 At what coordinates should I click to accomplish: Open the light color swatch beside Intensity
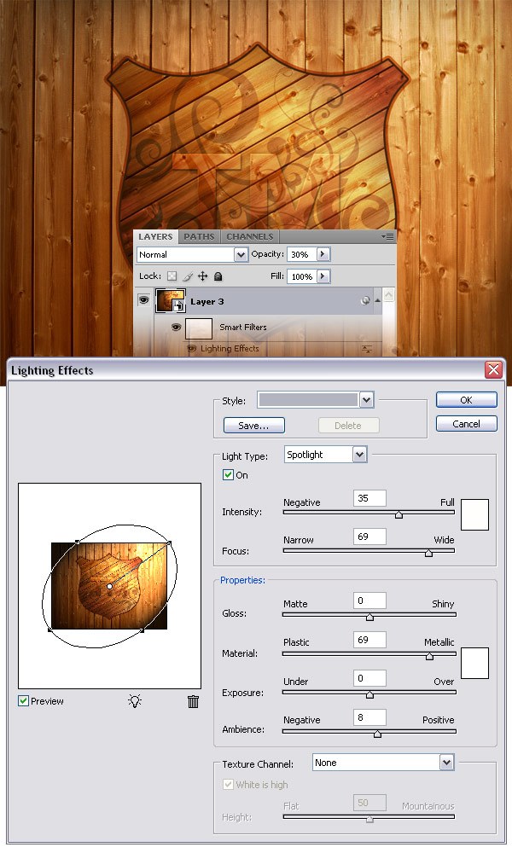click(474, 514)
